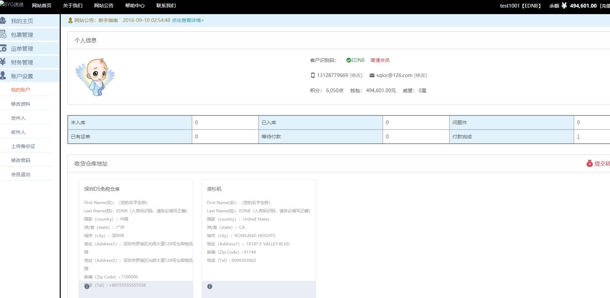Click the 我的主页 sidebar icon

(x=3, y=20)
